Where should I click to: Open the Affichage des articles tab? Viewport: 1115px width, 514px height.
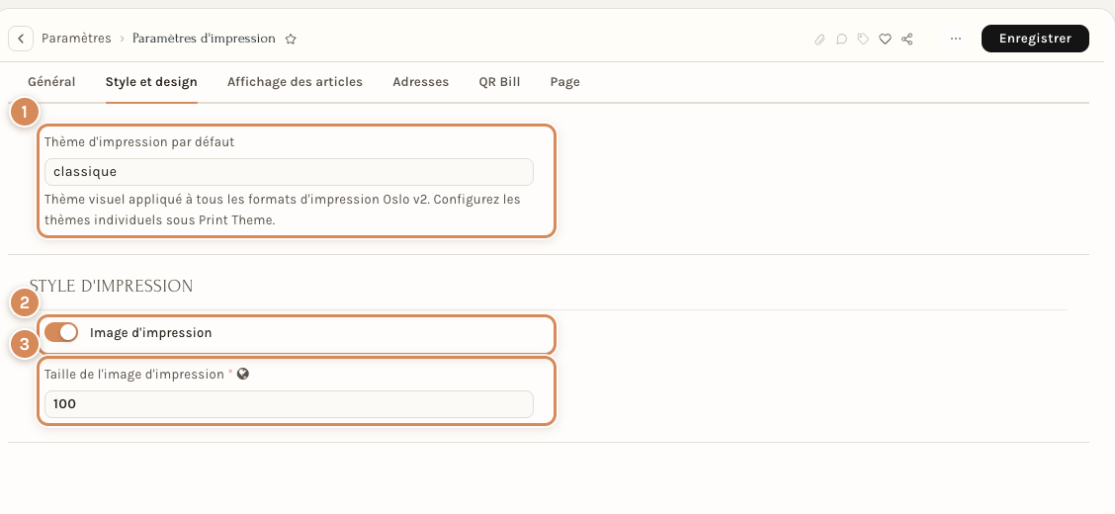coord(296,82)
